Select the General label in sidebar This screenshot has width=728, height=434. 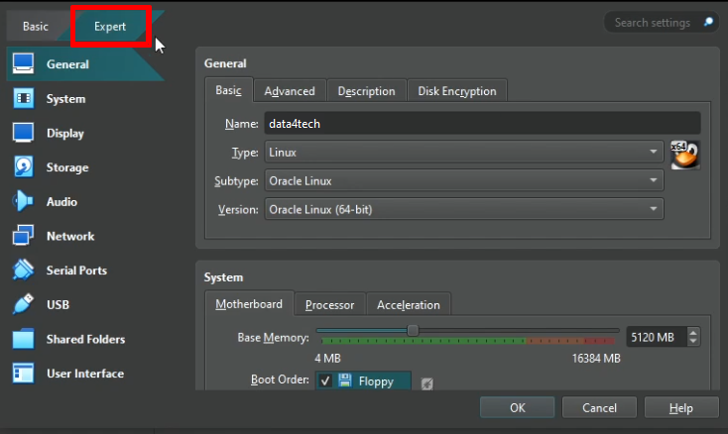[x=67, y=64]
